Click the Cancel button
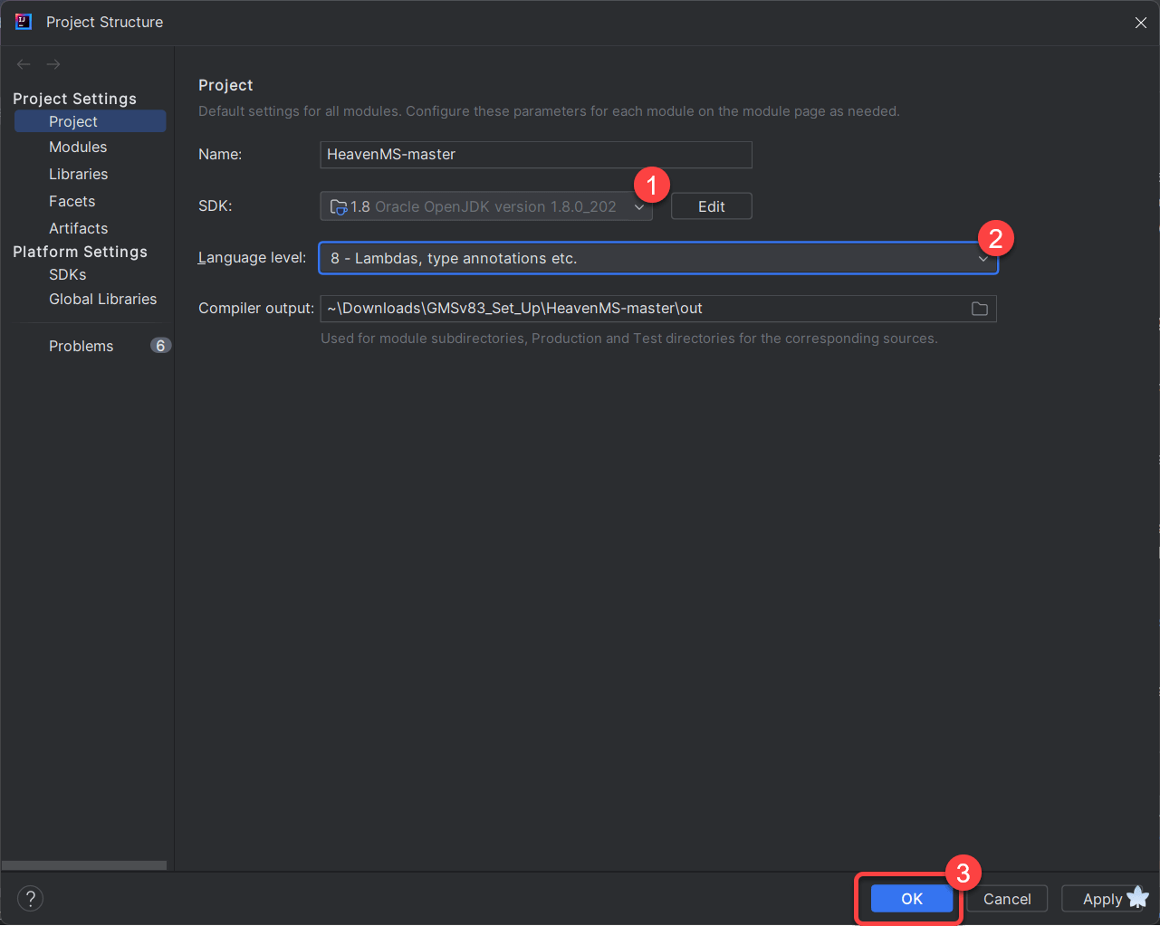 click(1007, 899)
